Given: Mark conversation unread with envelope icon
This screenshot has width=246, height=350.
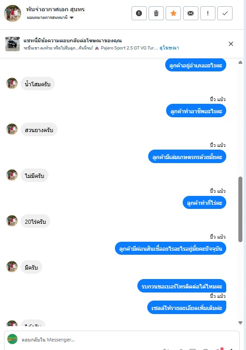Looking at the screenshot, I should (190, 13).
